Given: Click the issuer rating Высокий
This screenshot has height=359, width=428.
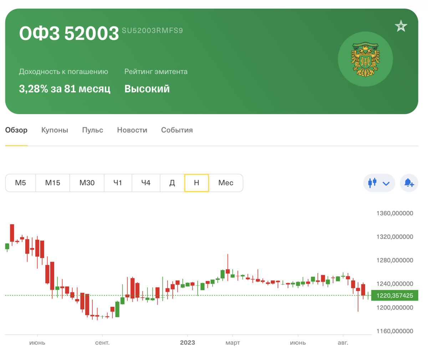Looking at the screenshot, I should point(147,89).
